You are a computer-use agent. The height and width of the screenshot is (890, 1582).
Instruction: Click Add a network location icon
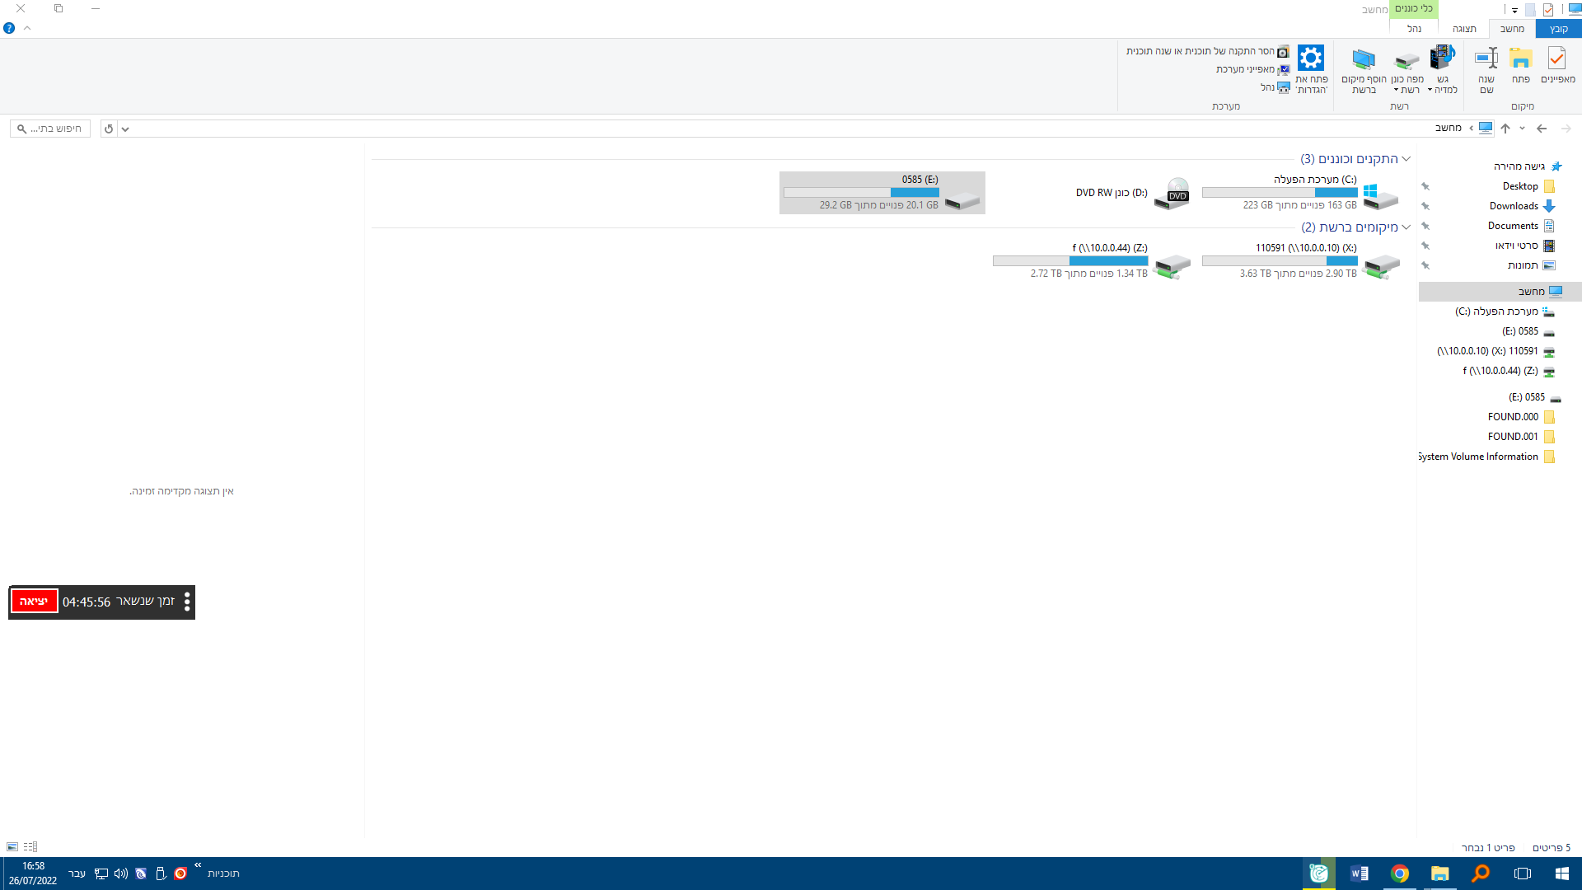coord(1364,59)
